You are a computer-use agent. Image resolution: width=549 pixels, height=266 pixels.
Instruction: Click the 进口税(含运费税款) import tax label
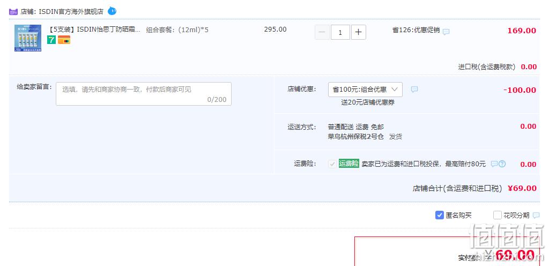point(487,67)
